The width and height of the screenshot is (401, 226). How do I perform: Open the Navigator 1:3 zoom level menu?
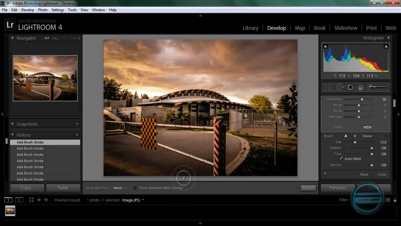75,38
